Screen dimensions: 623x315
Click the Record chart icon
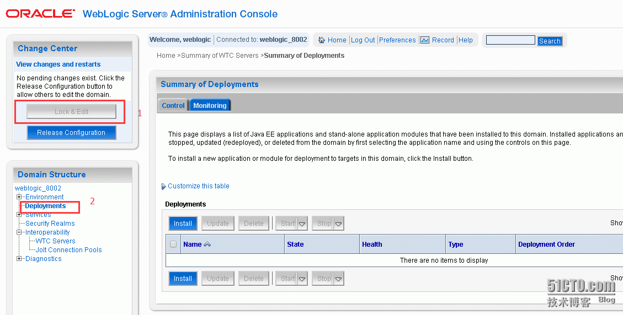pos(425,40)
